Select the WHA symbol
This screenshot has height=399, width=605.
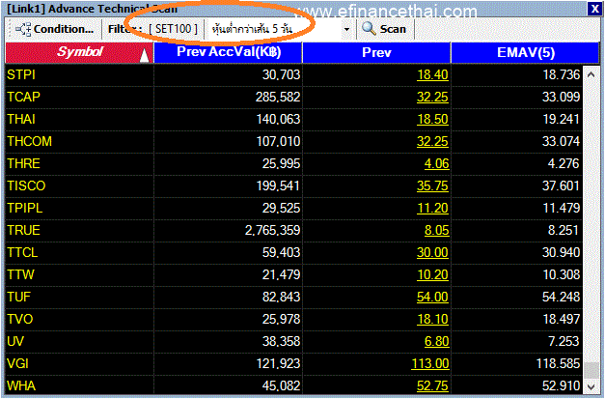21,385
